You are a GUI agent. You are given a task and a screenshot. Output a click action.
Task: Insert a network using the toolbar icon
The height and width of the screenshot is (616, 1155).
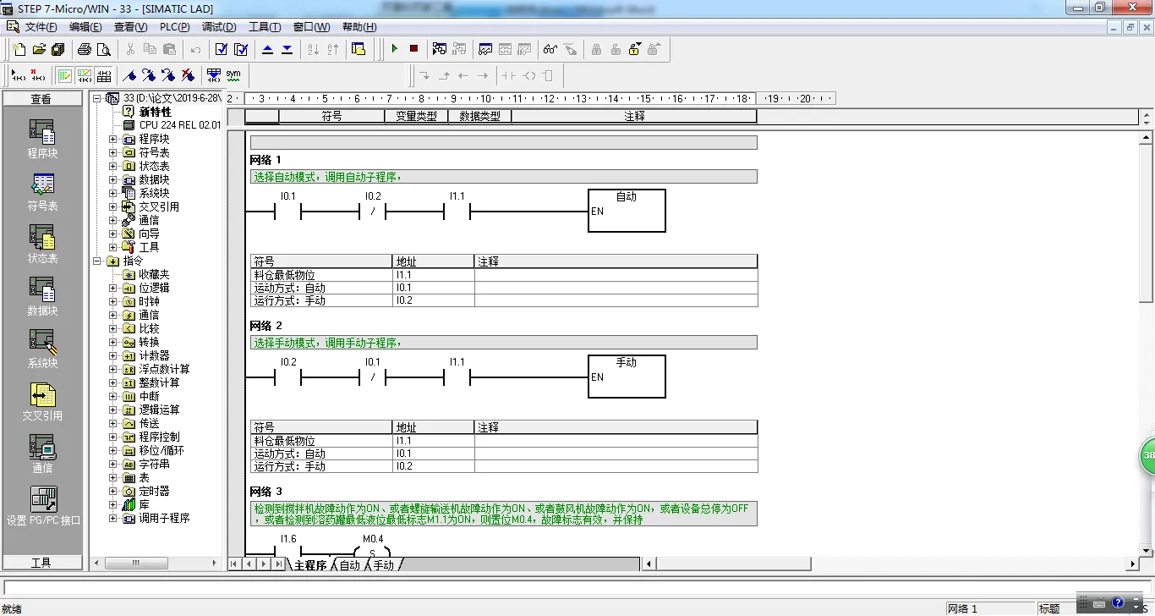point(18,75)
